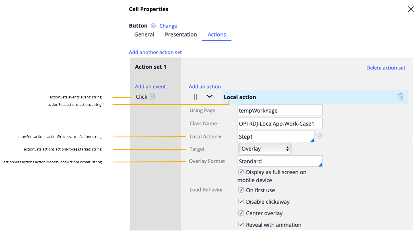Delete the Click event with trash icon
The width and height of the screenshot is (414, 231).
153,96
